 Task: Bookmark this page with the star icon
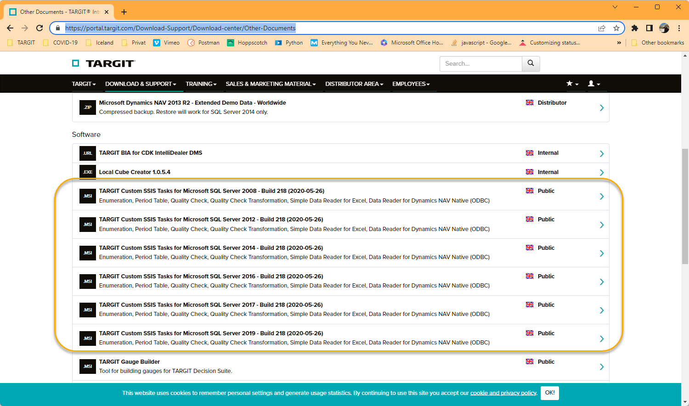pyautogui.click(x=616, y=28)
